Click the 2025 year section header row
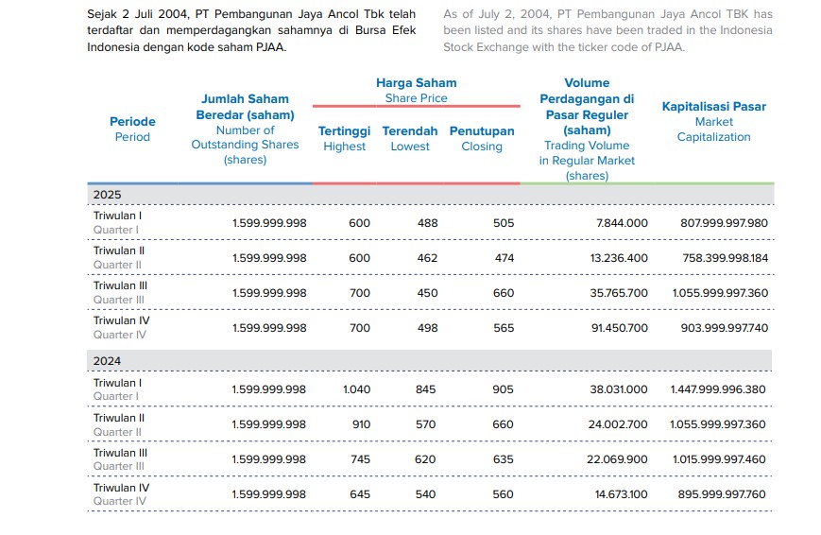The height and width of the screenshot is (535, 821). coord(430,195)
